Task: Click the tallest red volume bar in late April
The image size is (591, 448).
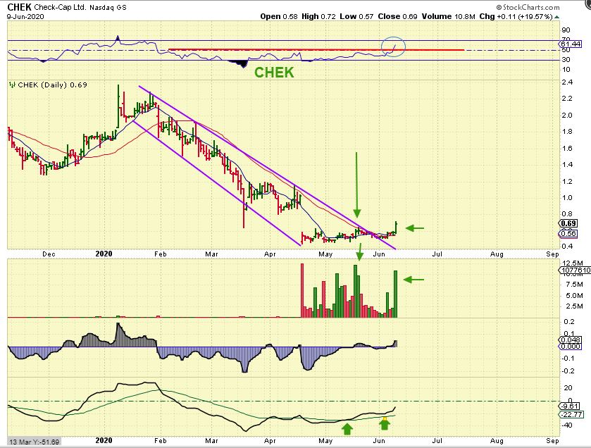Action: tap(302, 290)
